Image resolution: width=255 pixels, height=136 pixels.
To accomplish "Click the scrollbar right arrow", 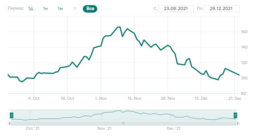I will (x=237, y=123).
